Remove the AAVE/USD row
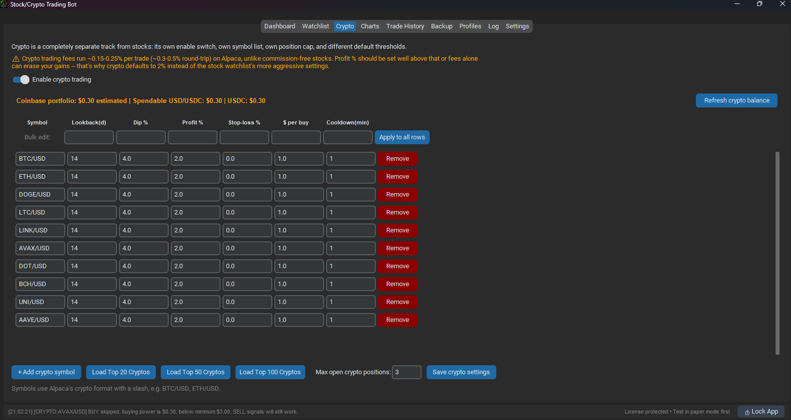 coord(398,320)
